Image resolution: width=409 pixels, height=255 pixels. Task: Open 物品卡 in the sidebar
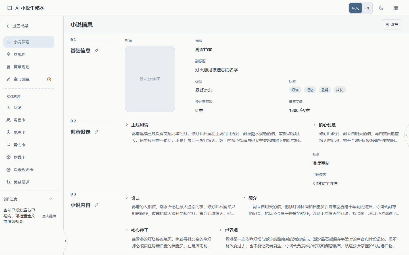tap(29, 157)
